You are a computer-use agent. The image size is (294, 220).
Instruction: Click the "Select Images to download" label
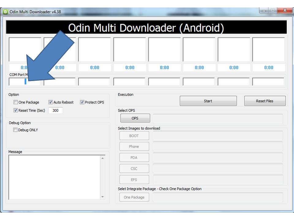point(139,128)
